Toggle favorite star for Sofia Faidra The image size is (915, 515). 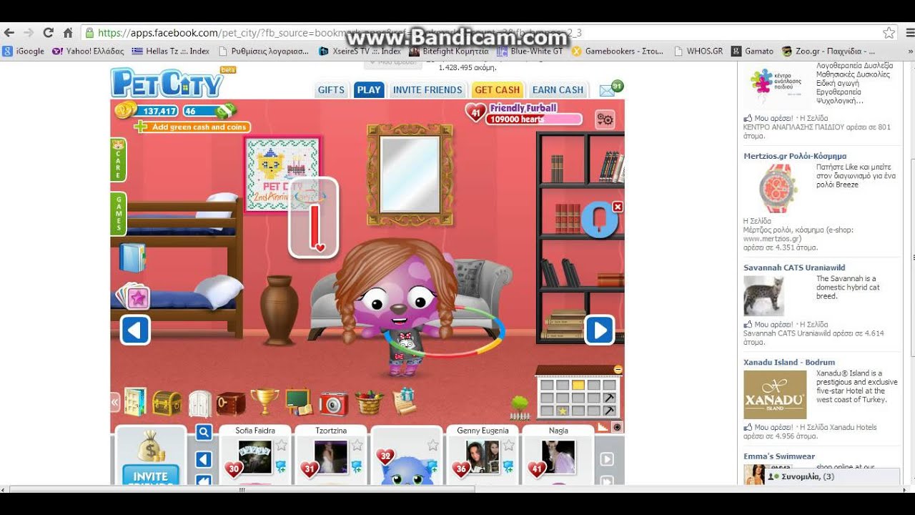point(281,446)
